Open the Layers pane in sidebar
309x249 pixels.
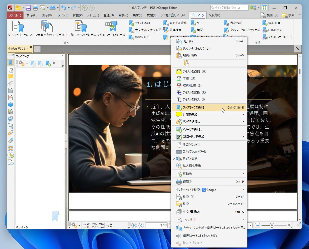point(11,105)
